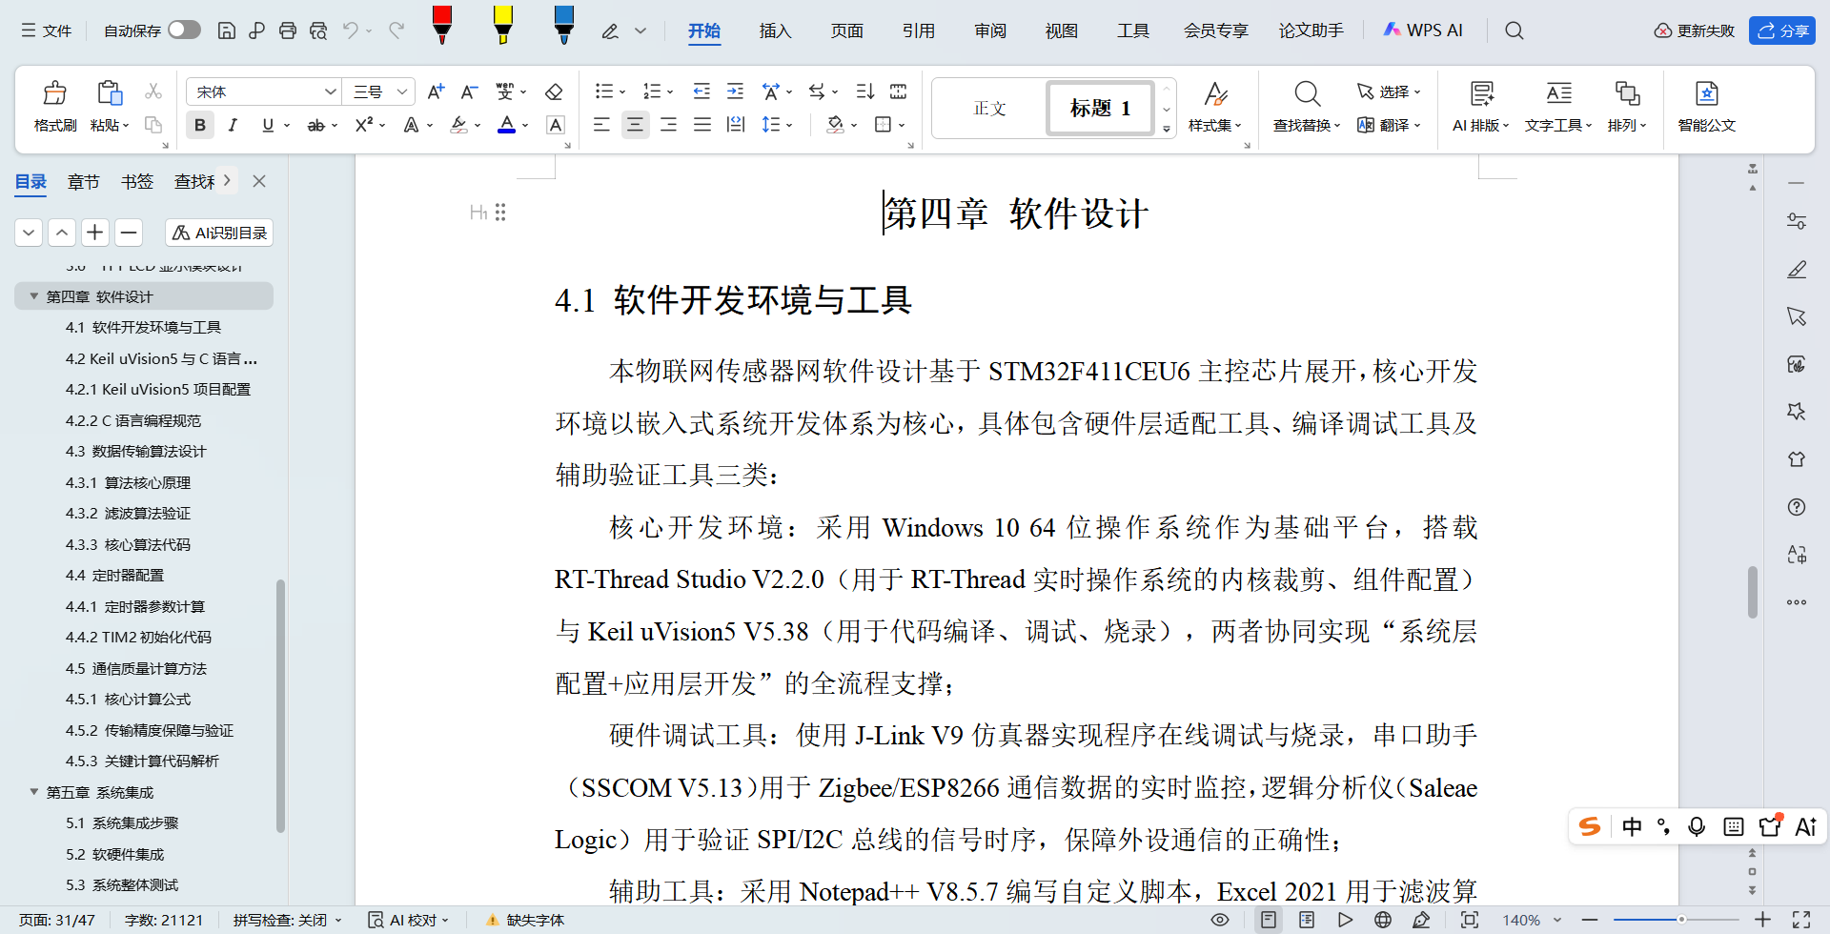Click Decrease font size icon
1830x934 pixels.
tap(469, 91)
